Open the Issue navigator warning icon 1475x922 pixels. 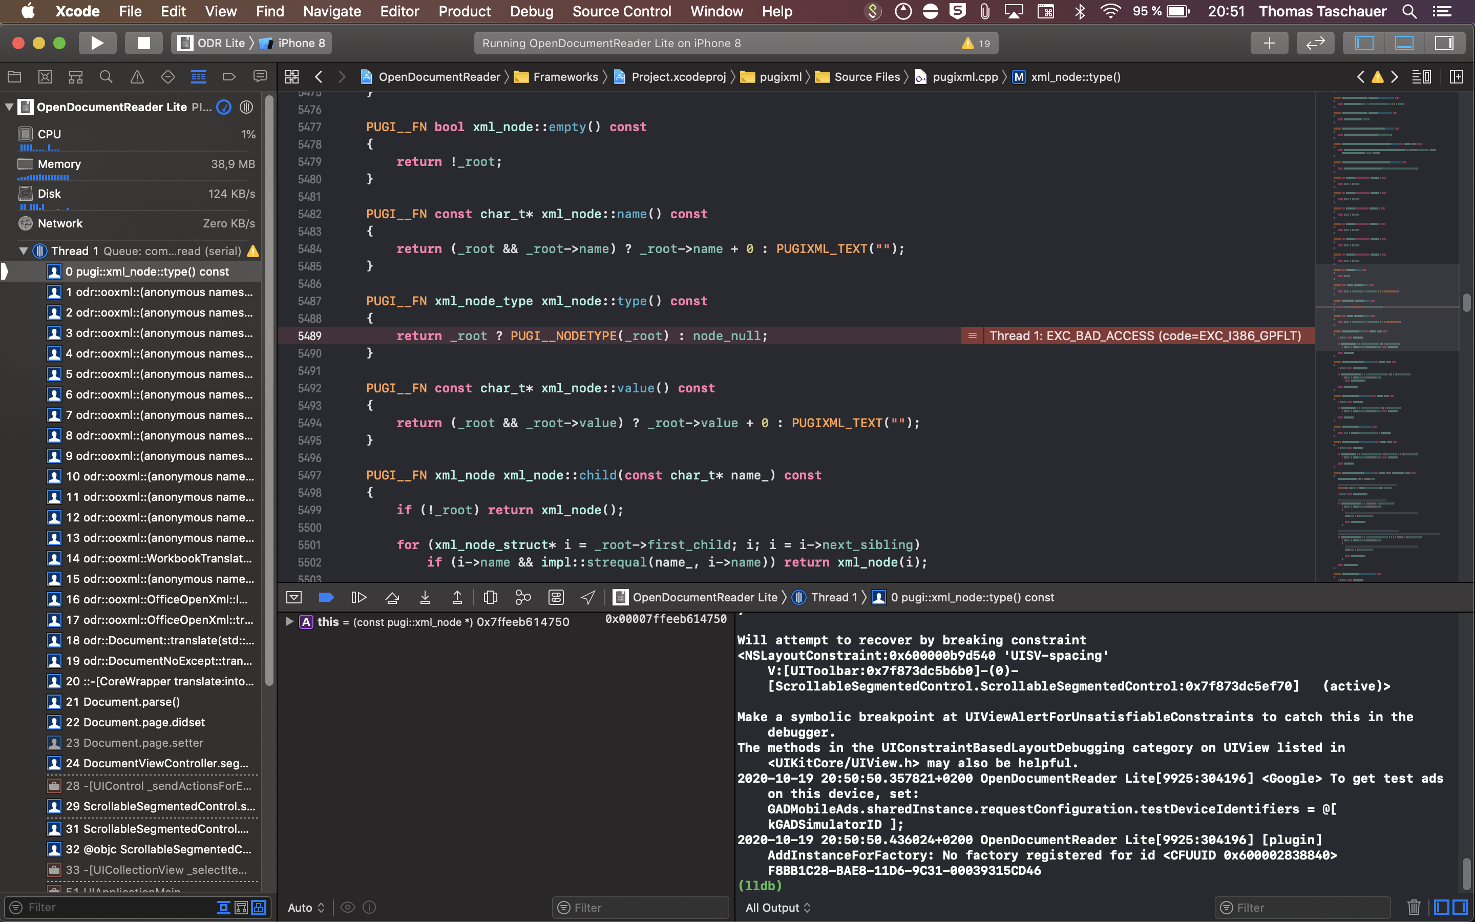click(137, 77)
